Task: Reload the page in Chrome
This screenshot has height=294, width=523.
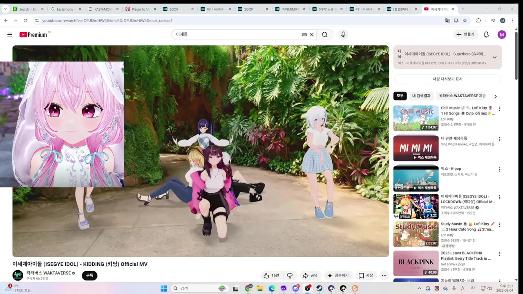Action: [x=25, y=20]
